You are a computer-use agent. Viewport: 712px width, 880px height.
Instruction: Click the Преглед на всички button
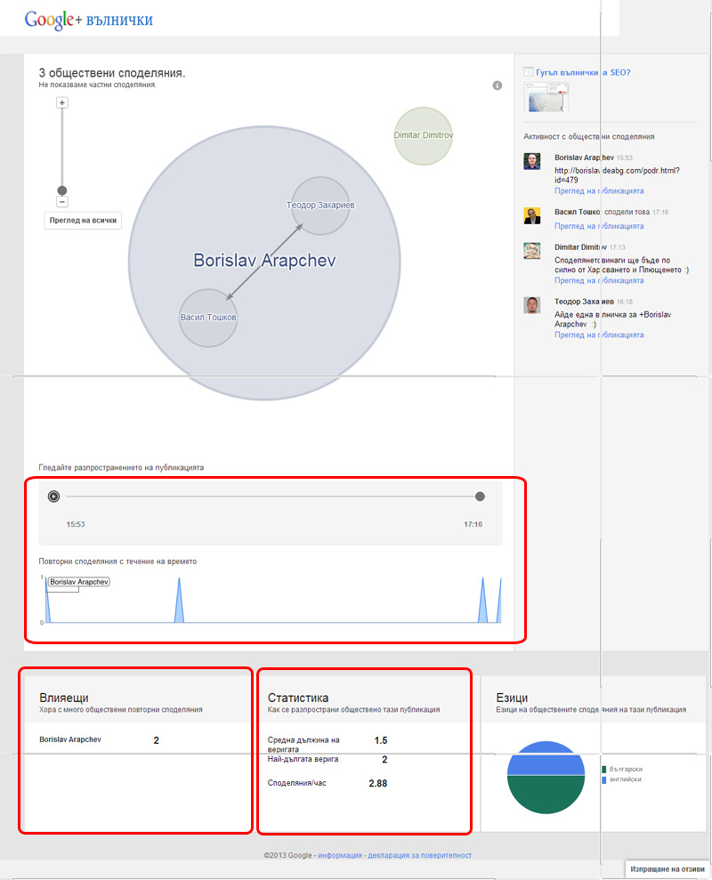click(x=83, y=220)
